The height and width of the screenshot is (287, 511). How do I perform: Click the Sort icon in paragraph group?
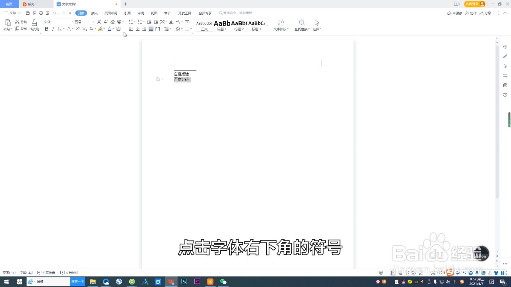(x=171, y=22)
